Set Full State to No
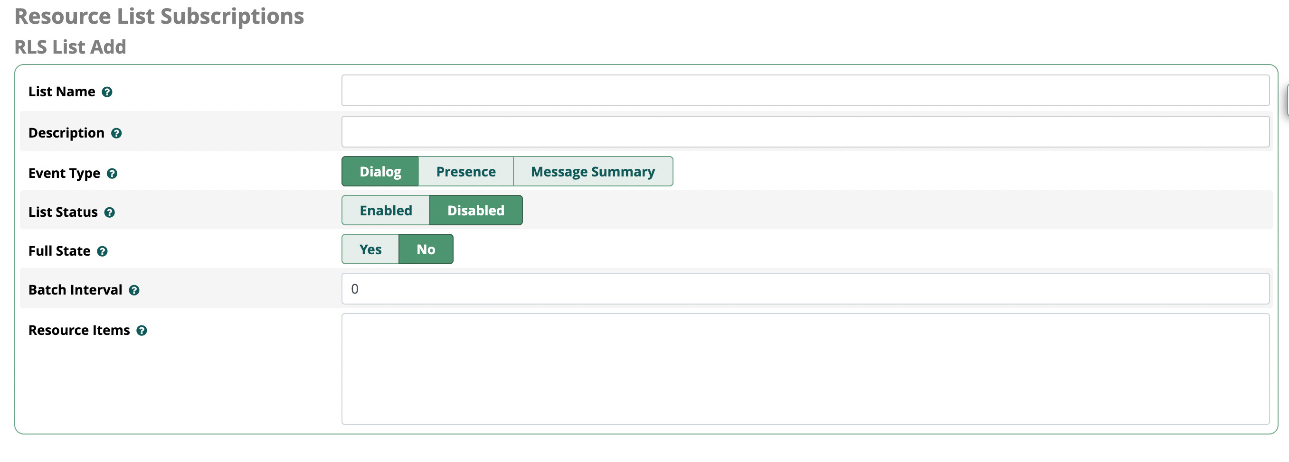The height and width of the screenshot is (462, 1289). coord(426,249)
